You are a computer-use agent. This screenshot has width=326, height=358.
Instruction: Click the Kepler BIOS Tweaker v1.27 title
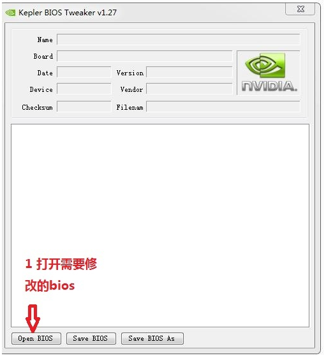(x=68, y=13)
